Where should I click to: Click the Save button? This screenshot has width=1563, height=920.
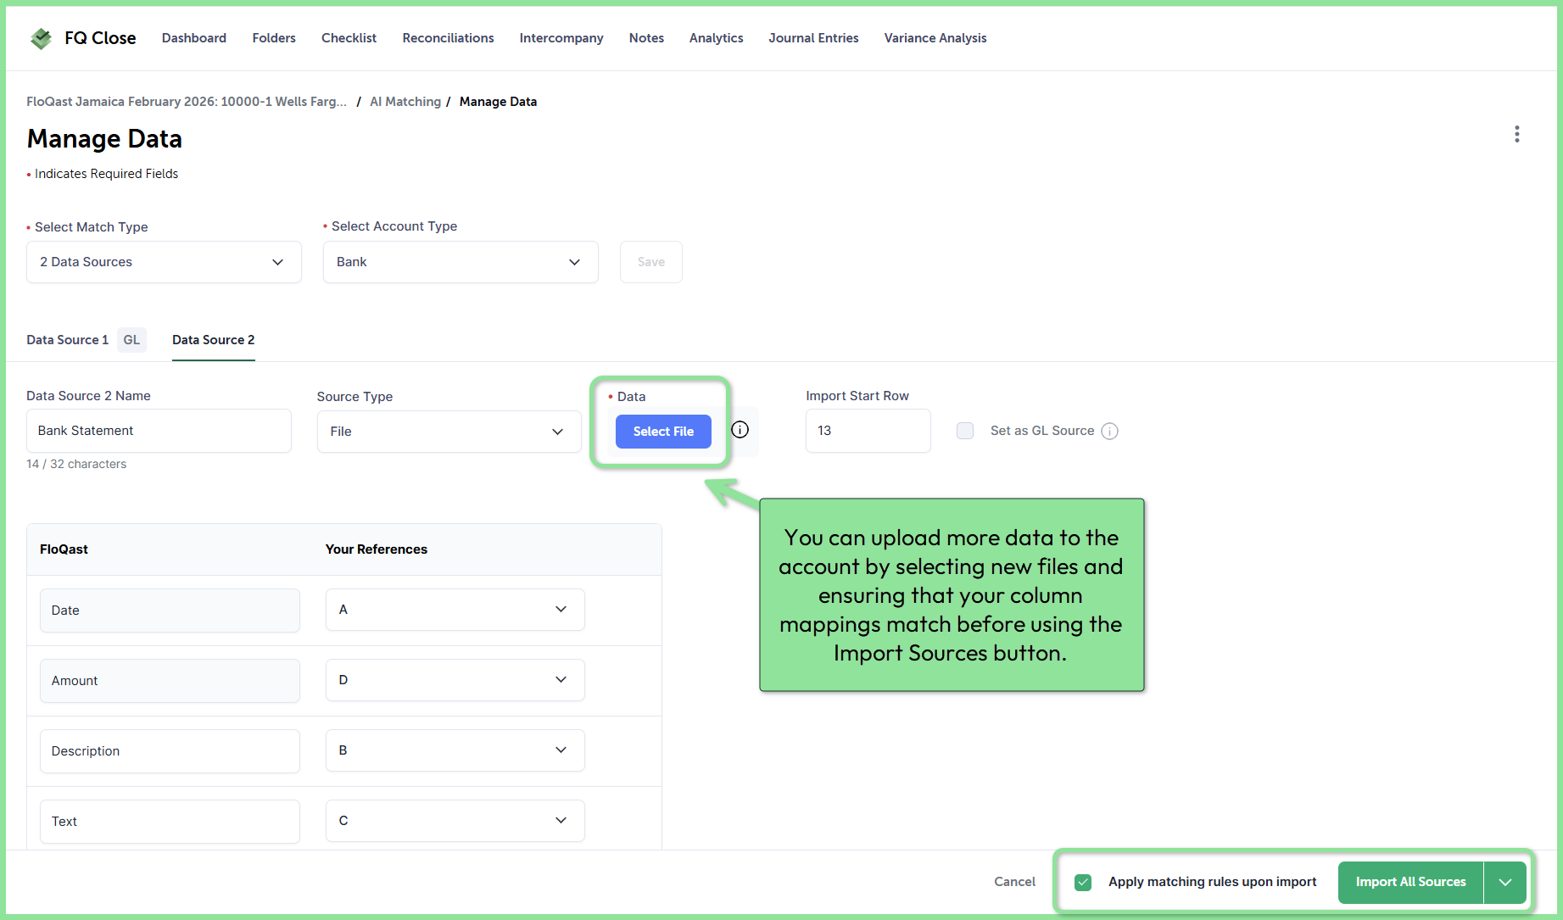click(x=651, y=262)
